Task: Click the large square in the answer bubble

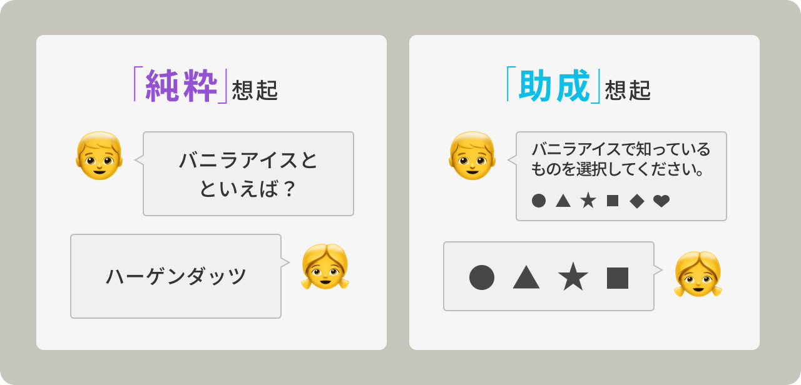Action: coord(618,277)
